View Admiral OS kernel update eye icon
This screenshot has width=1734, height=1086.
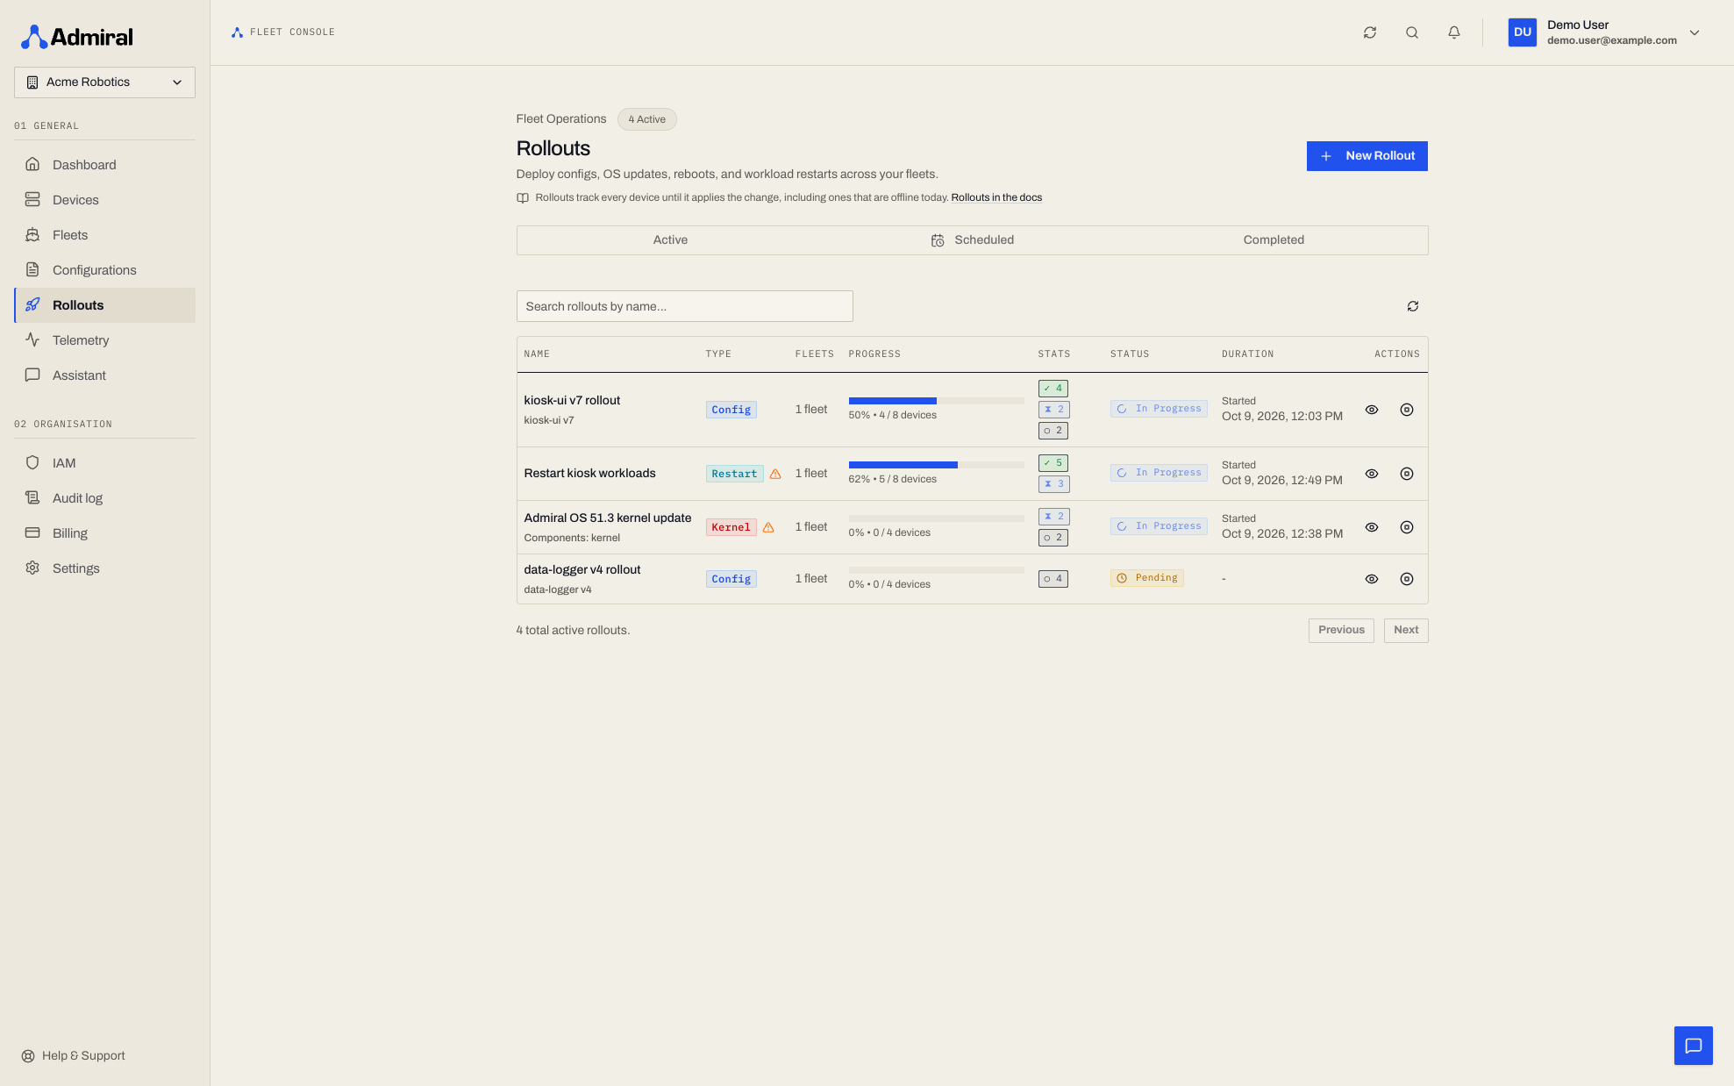coord(1372,527)
